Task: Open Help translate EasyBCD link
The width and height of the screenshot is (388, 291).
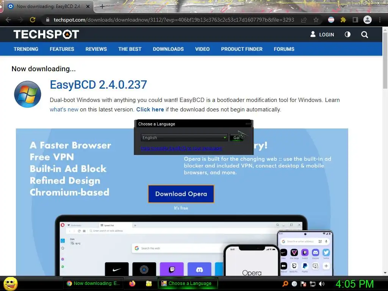Action: [x=181, y=148]
